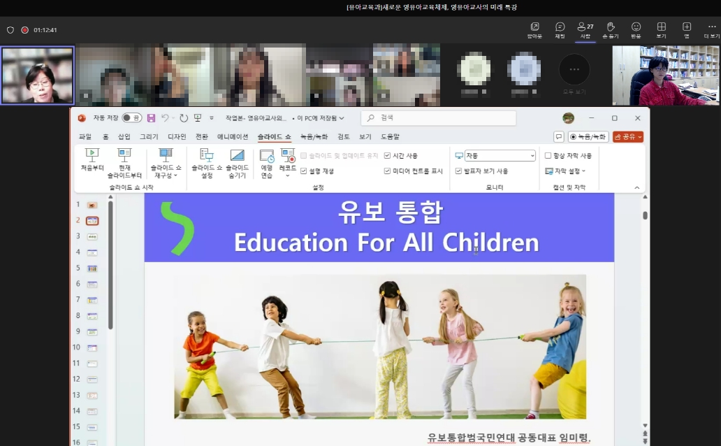Select slide 5 thumbnail
This screenshot has height=446, width=721.
pos(92,268)
